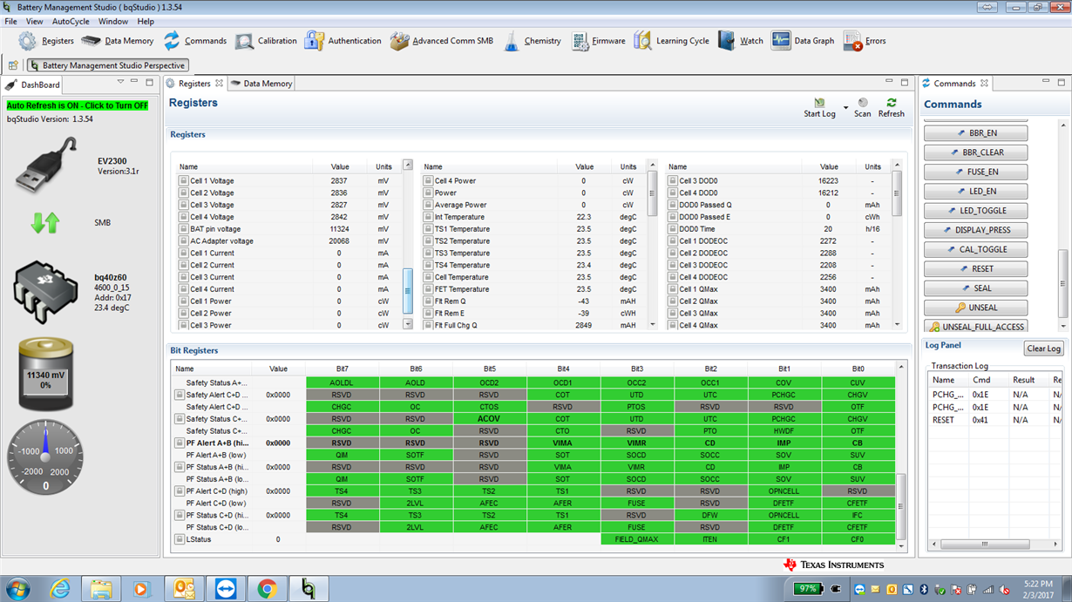Open the Start Log dropdown arrow
The width and height of the screenshot is (1072, 602).
tap(845, 108)
